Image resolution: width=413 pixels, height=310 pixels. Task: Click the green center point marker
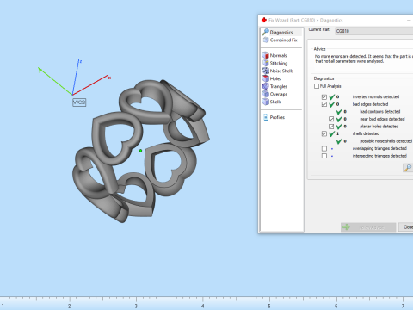pyautogui.click(x=140, y=151)
